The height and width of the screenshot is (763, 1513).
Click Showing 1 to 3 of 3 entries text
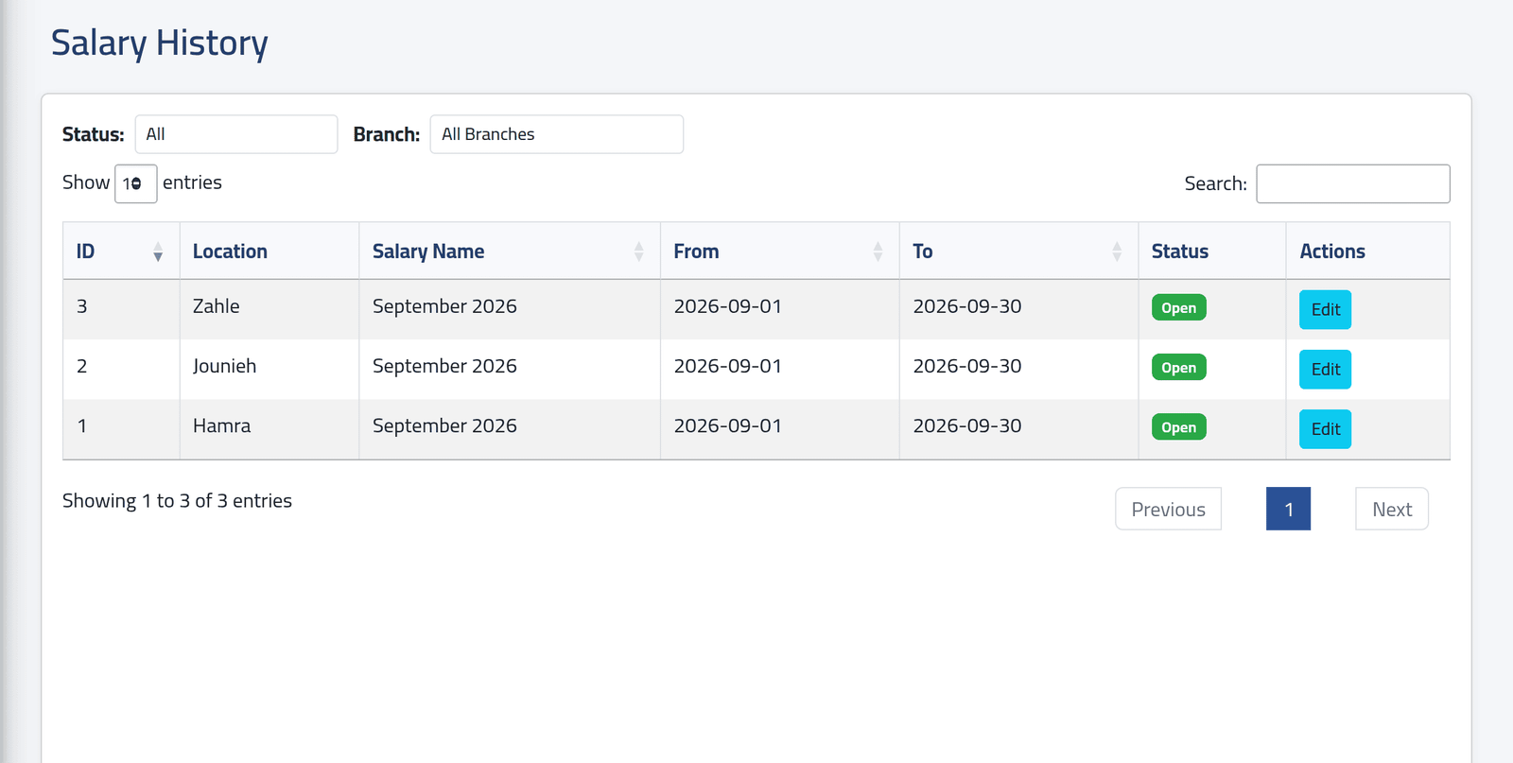point(177,501)
